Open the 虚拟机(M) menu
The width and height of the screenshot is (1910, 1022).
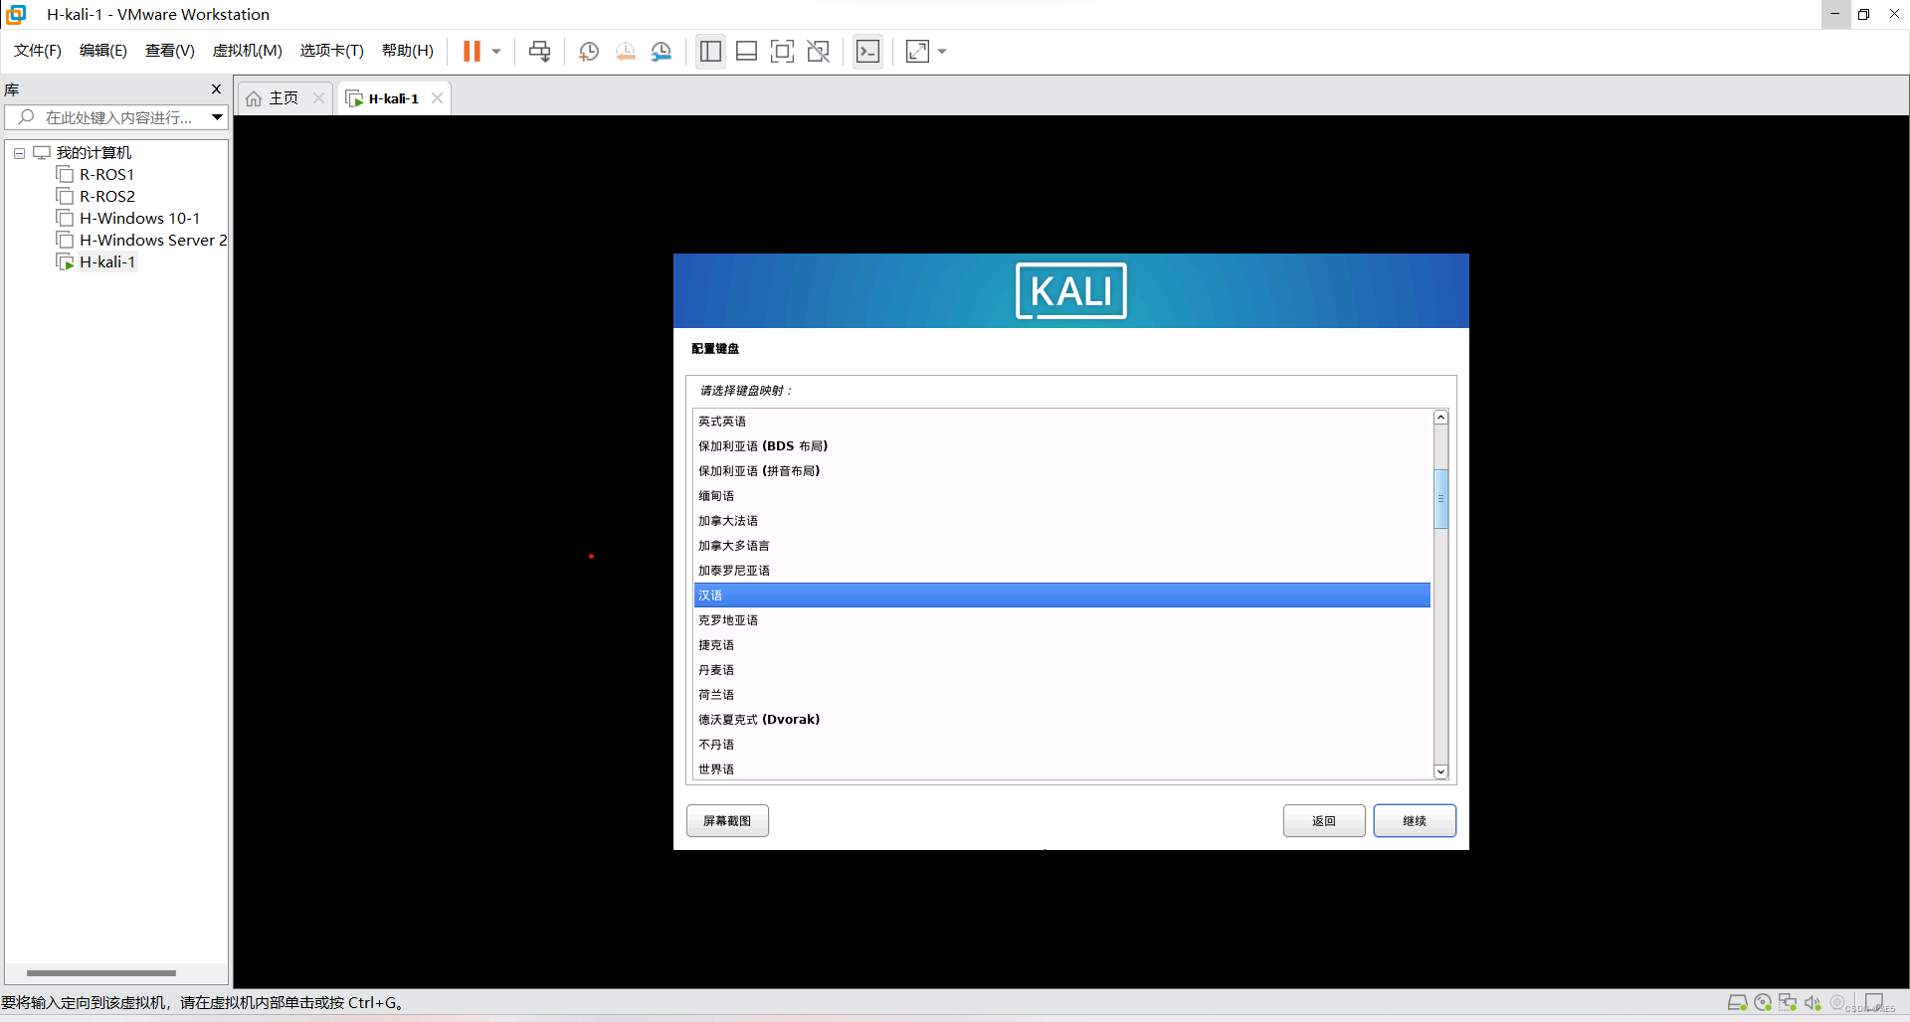tap(247, 51)
